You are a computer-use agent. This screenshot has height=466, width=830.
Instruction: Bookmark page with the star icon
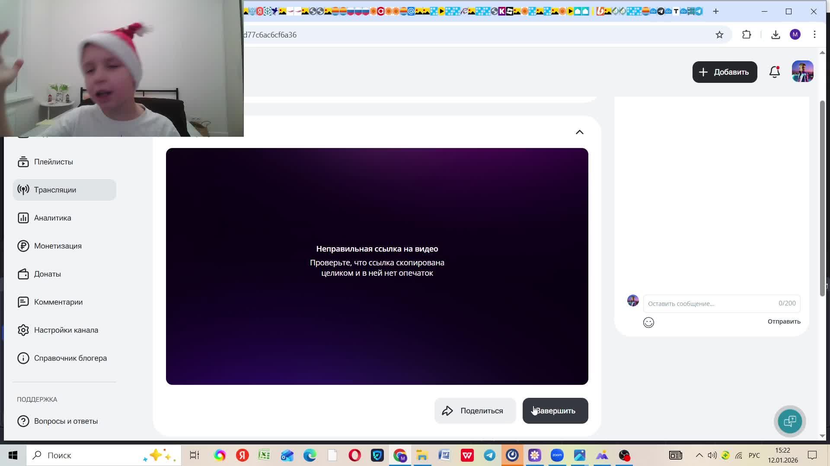pyautogui.click(x=719, y=35)
